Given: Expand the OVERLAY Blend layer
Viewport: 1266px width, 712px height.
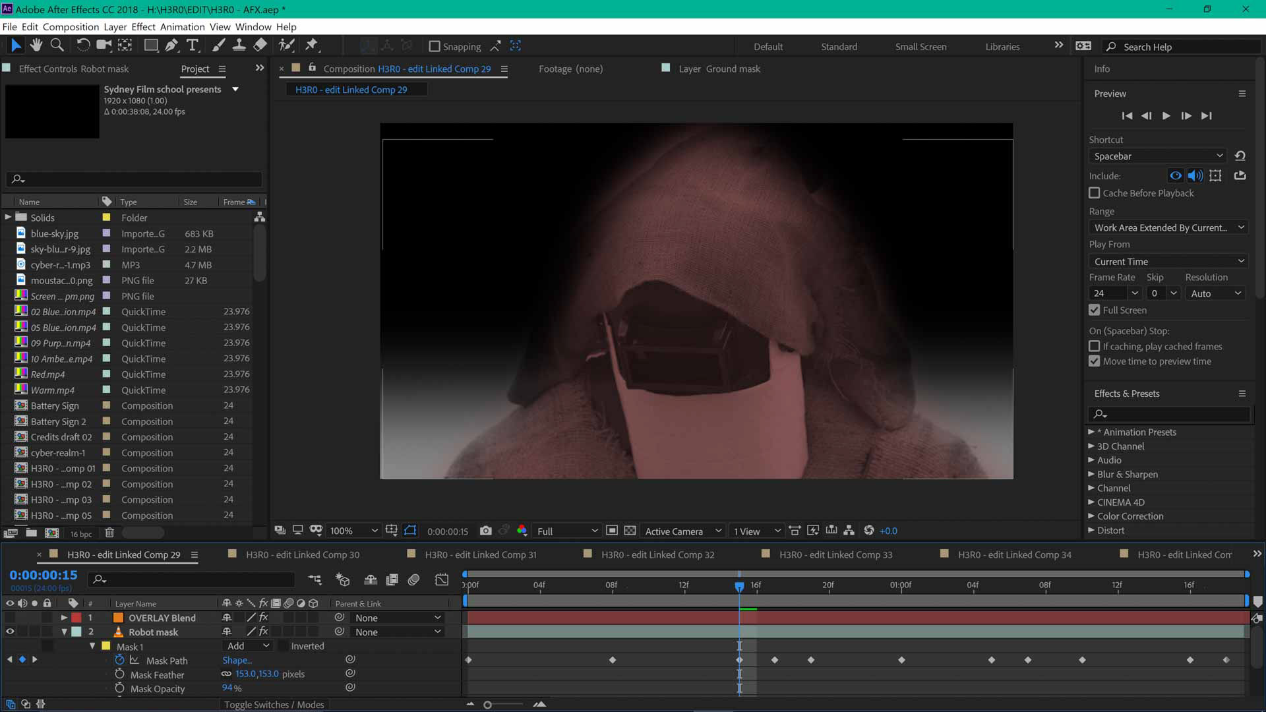Looking at the screenshot, I should click(64, 618).
